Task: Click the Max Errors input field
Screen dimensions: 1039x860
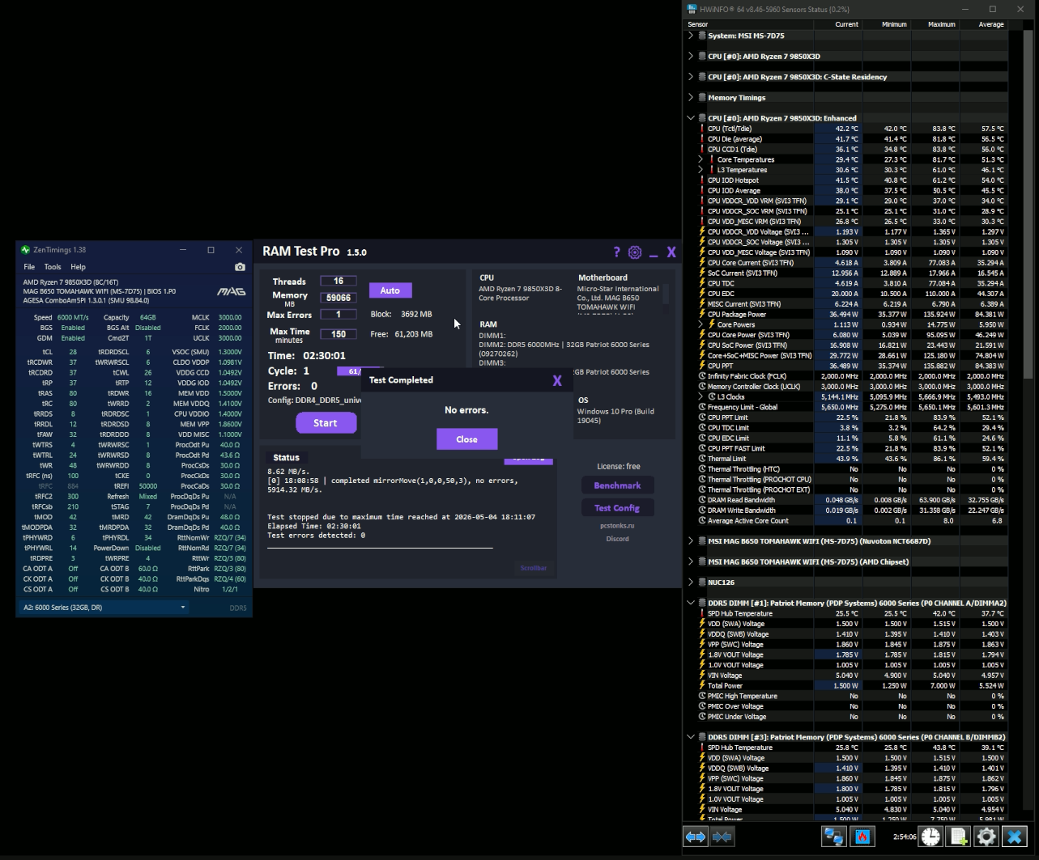Action: click(x=339, y=314)
